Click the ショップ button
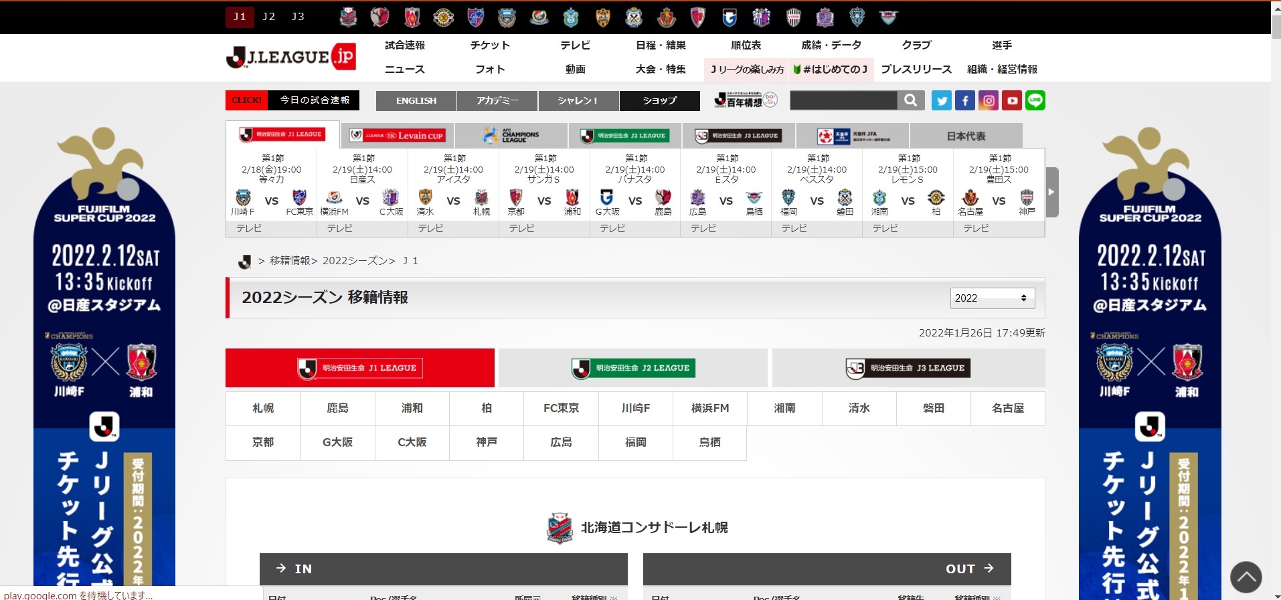The width and height of the screenshot is (1281, 600). click(660, 100)
